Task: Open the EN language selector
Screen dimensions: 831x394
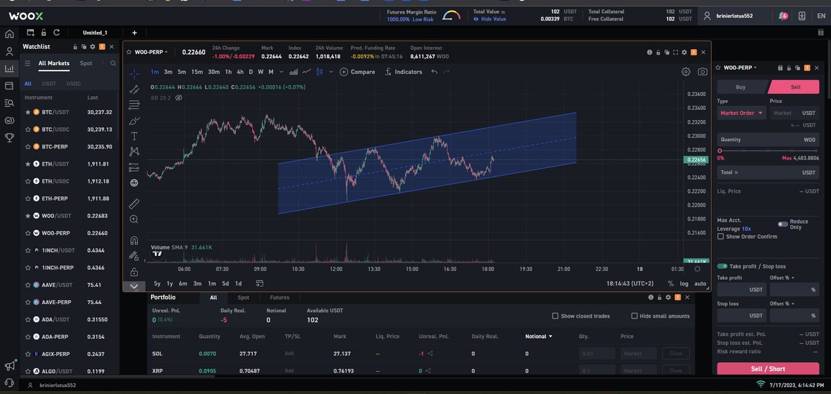Action: (821, 15)
